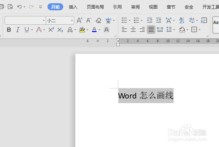Toggle character shading A icon

(106, 30)
